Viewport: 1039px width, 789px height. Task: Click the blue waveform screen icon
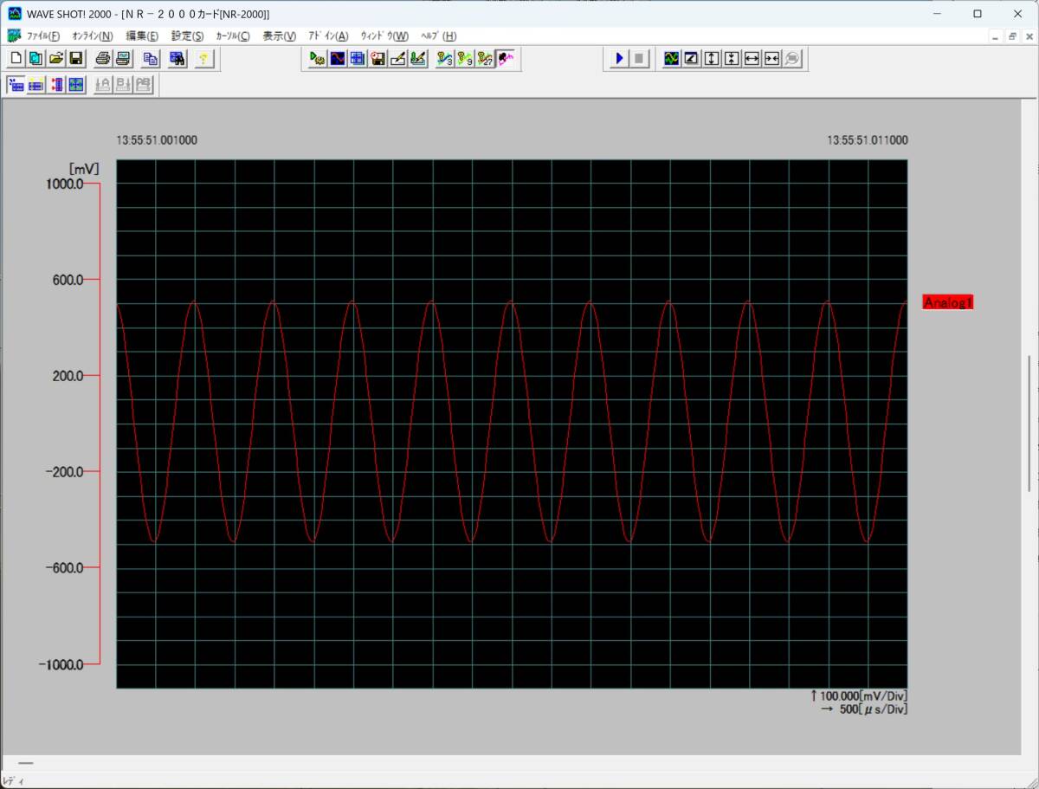pos(338,59)
